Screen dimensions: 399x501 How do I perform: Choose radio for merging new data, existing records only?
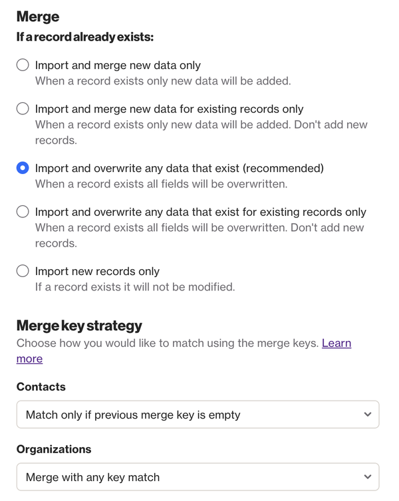point(23,108)
